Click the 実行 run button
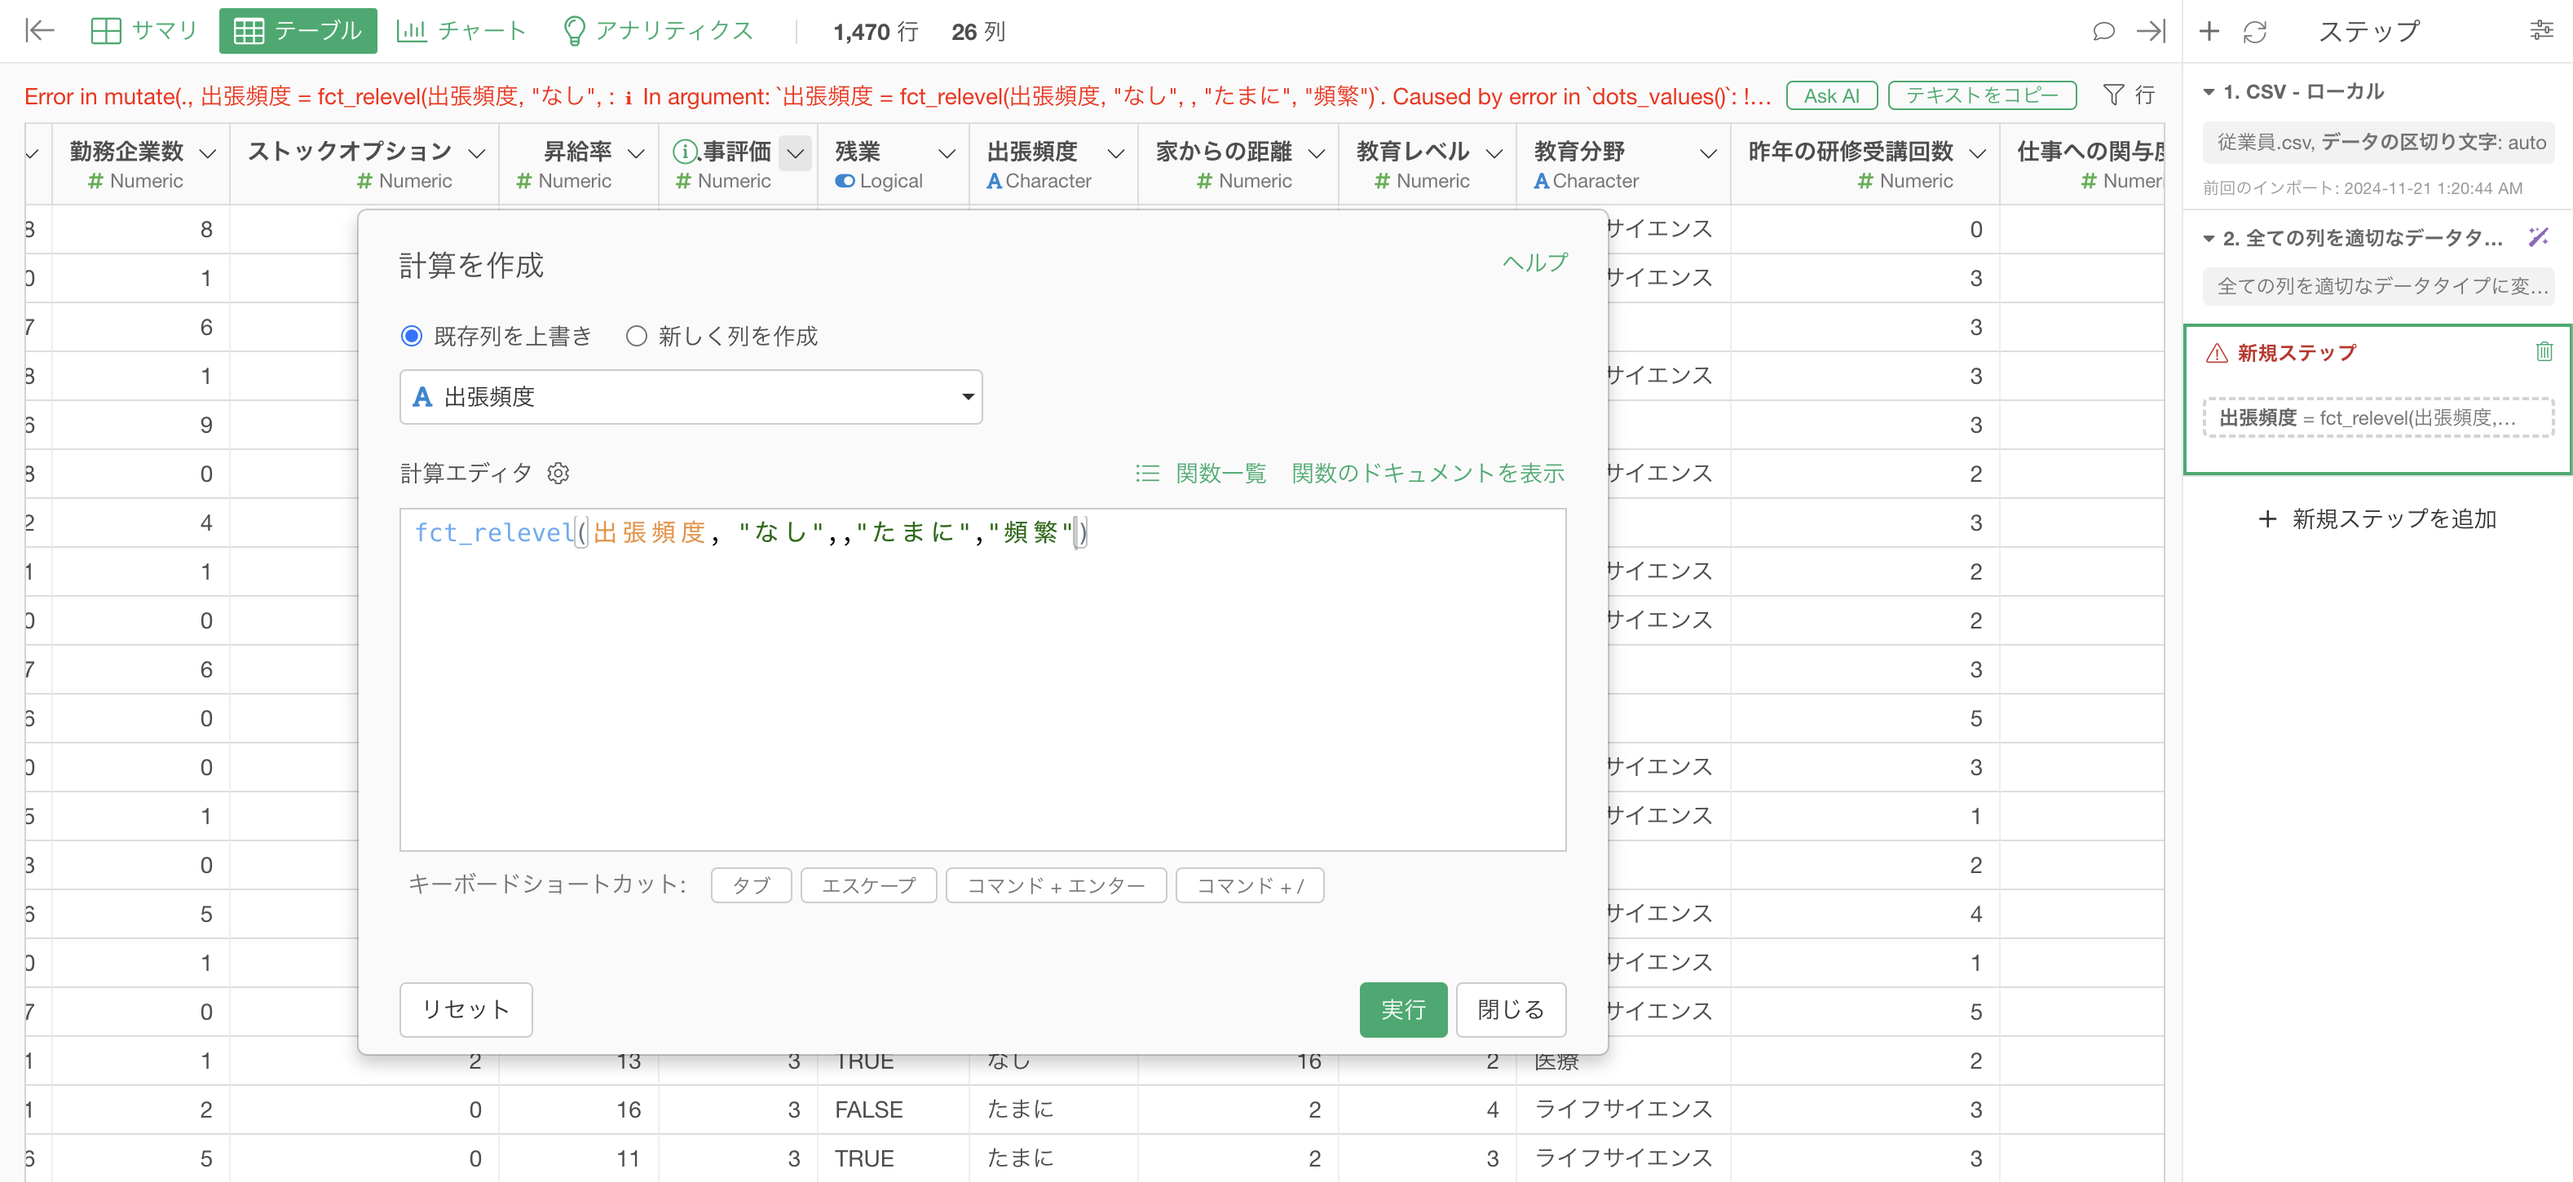Screen dimensions: 2573x1182 point(1402,1009)
